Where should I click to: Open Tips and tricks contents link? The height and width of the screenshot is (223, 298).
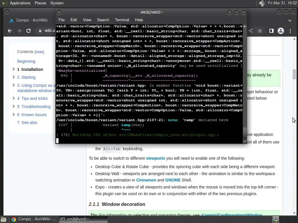(x=32, y=98)
